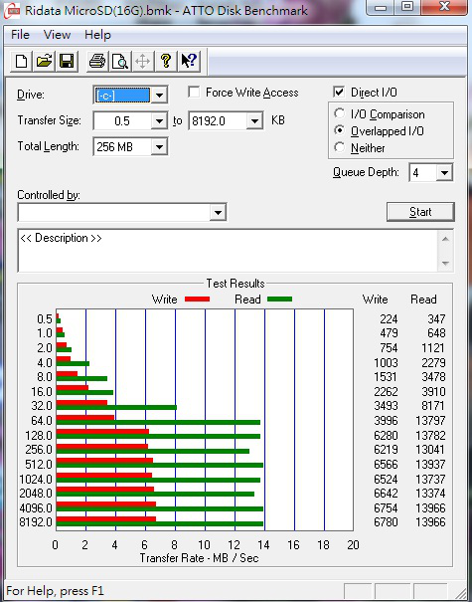The image size is (472, 602).
Task: Expand the Queue Depth dropdown
Action: 444,173
